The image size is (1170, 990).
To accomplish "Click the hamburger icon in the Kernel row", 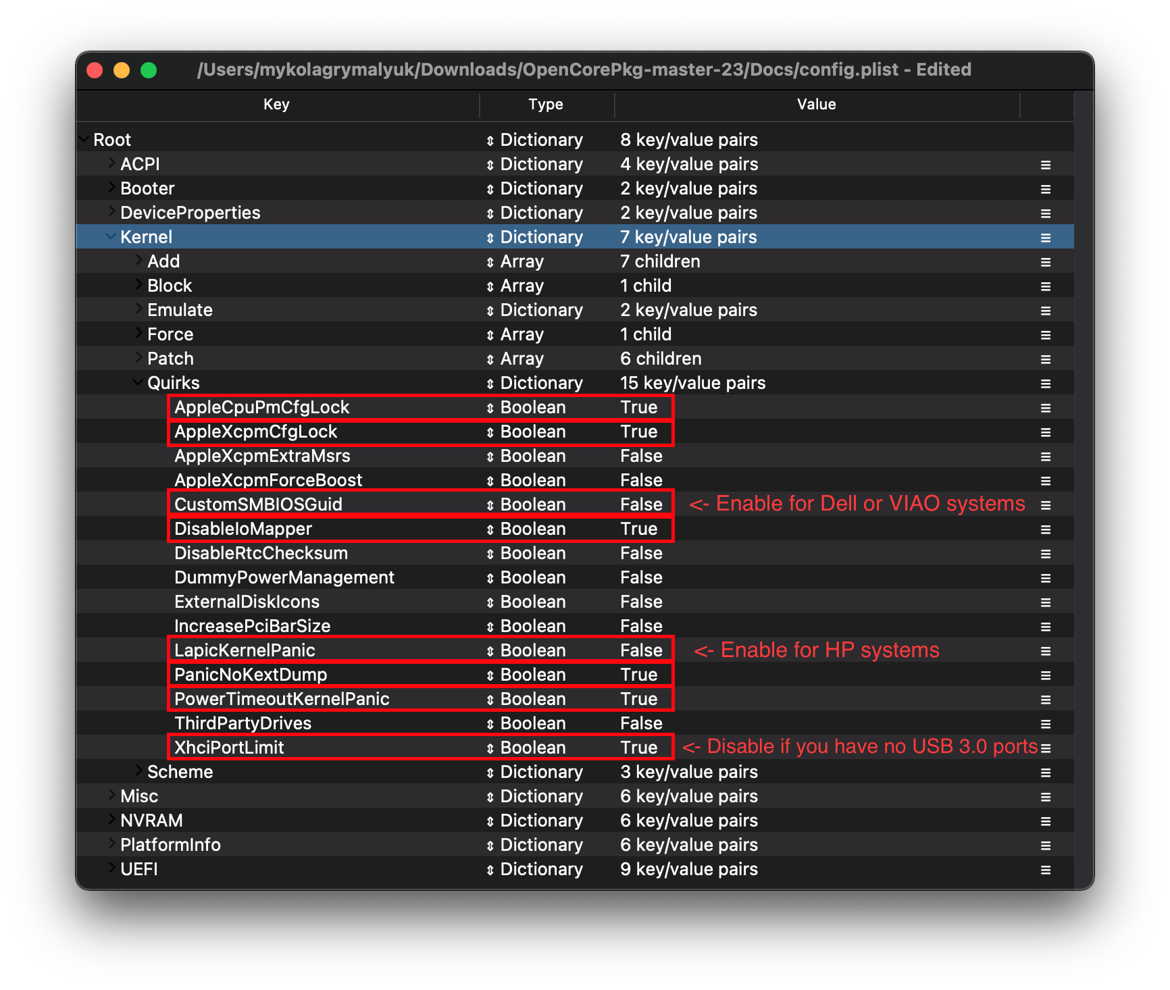I will [1045, 238].
